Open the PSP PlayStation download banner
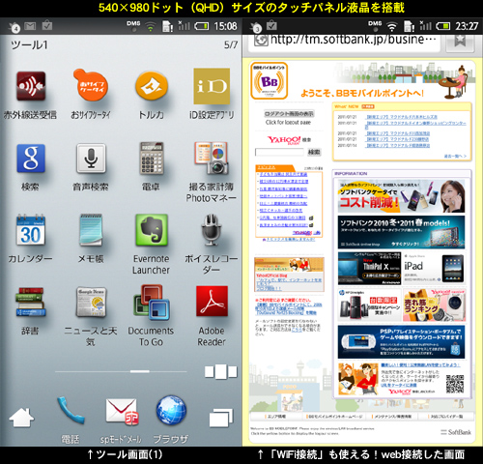Screen dimensions: 483x464 tap(401, 341)
